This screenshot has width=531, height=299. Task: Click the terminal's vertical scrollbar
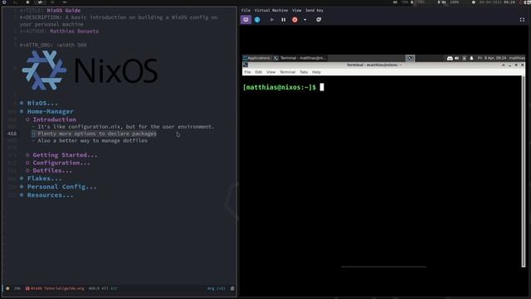[524, 171]
